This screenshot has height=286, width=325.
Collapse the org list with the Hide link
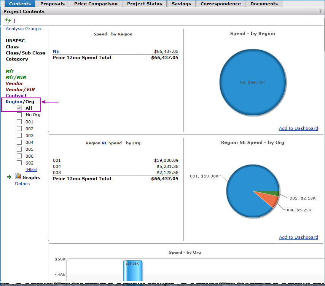(x=31, y=169)
